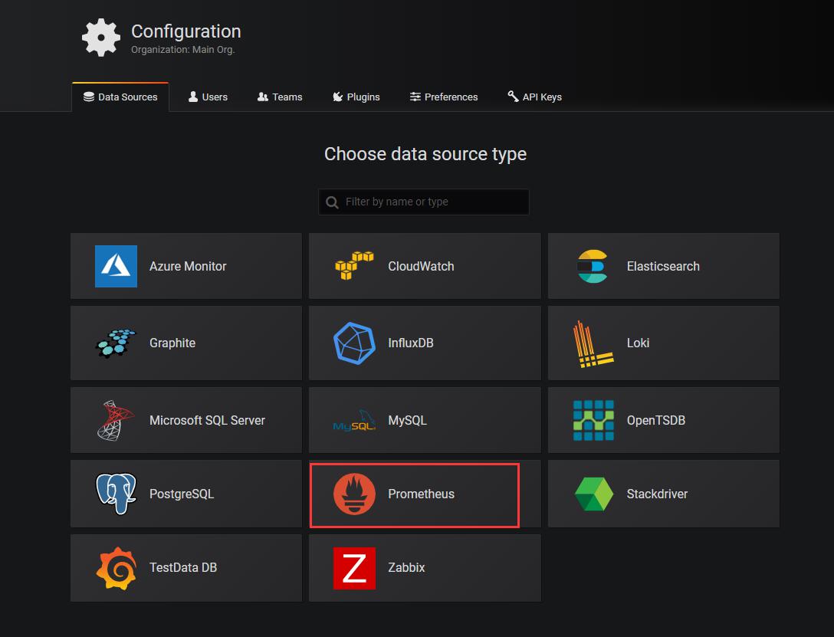This screenshot has width=834, height=637.
Task: Select Azure Monitor data source label
Action: (x=188, y=267)
